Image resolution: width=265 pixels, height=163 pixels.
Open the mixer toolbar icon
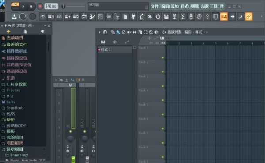pos(109,17)
